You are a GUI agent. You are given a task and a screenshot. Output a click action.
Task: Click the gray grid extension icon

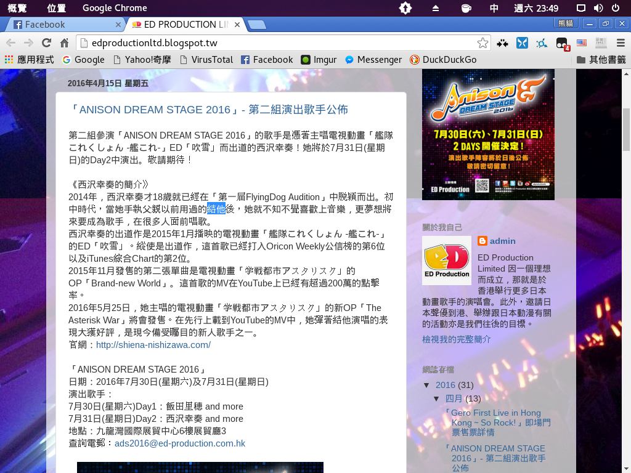pyautogui.click(x=601, y=42)
